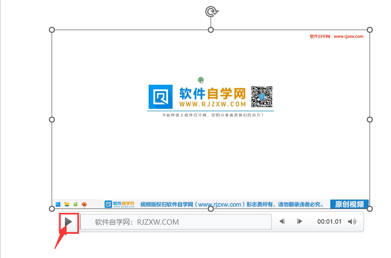
Task: Click the red www.rjzxw.com watermark text
Action: click(337, 37)
